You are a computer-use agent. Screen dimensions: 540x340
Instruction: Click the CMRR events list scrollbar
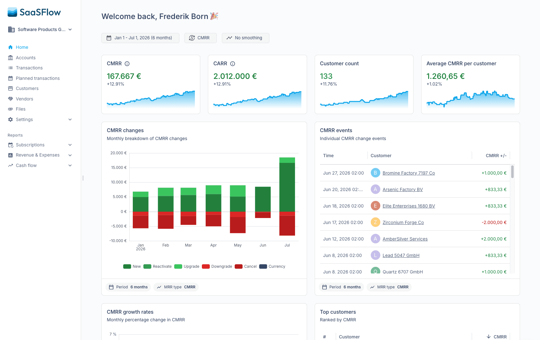512,172
